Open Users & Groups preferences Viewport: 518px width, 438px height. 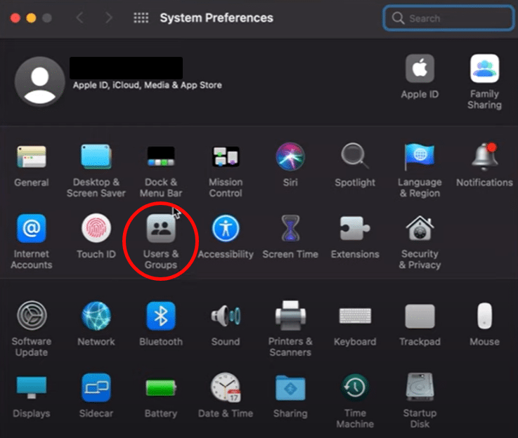pyautogui.click(x=161, y=230)
